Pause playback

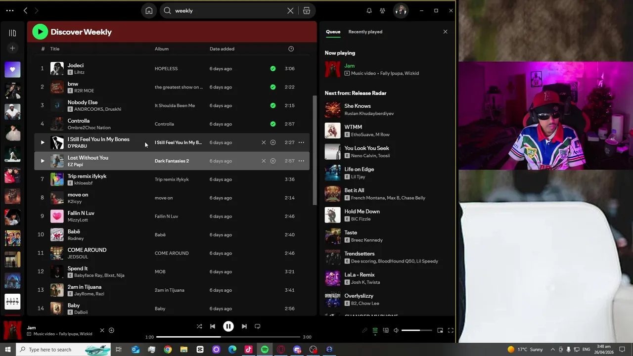(228, 326)
